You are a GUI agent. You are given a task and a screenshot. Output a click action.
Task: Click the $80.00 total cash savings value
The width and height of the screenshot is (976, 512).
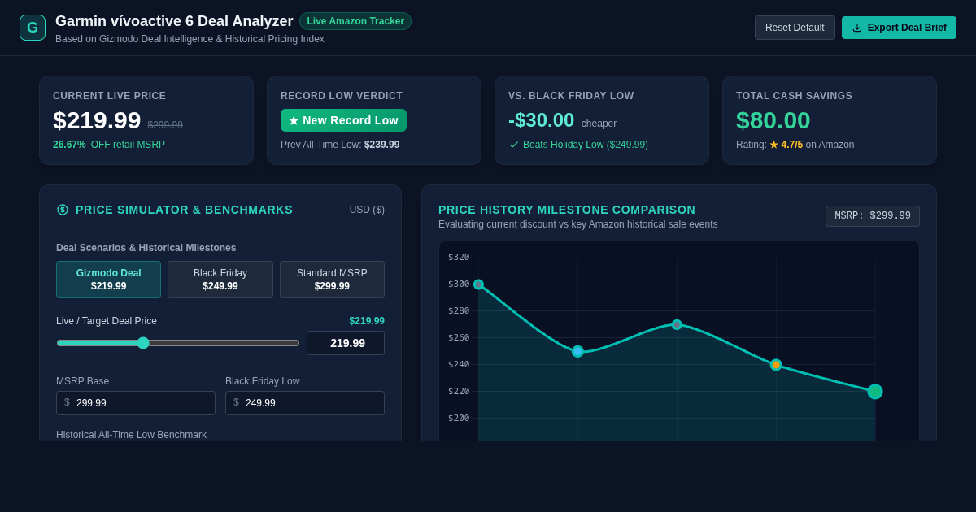773,120
